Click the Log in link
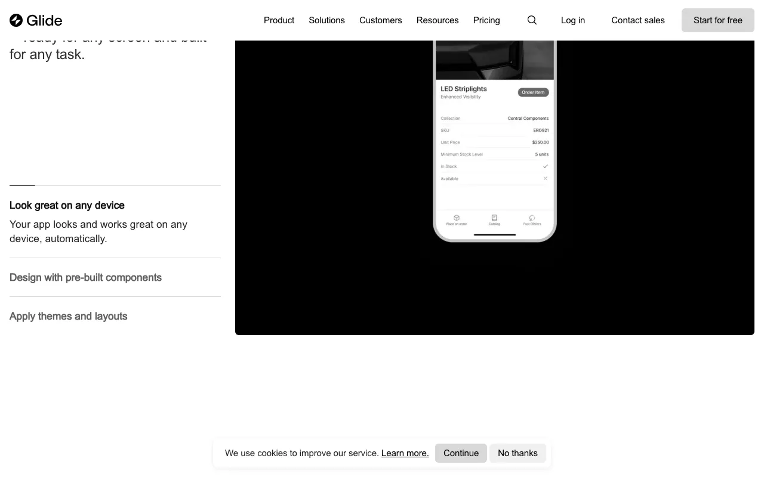The image size is (764, 477). [x=573, y=20]
